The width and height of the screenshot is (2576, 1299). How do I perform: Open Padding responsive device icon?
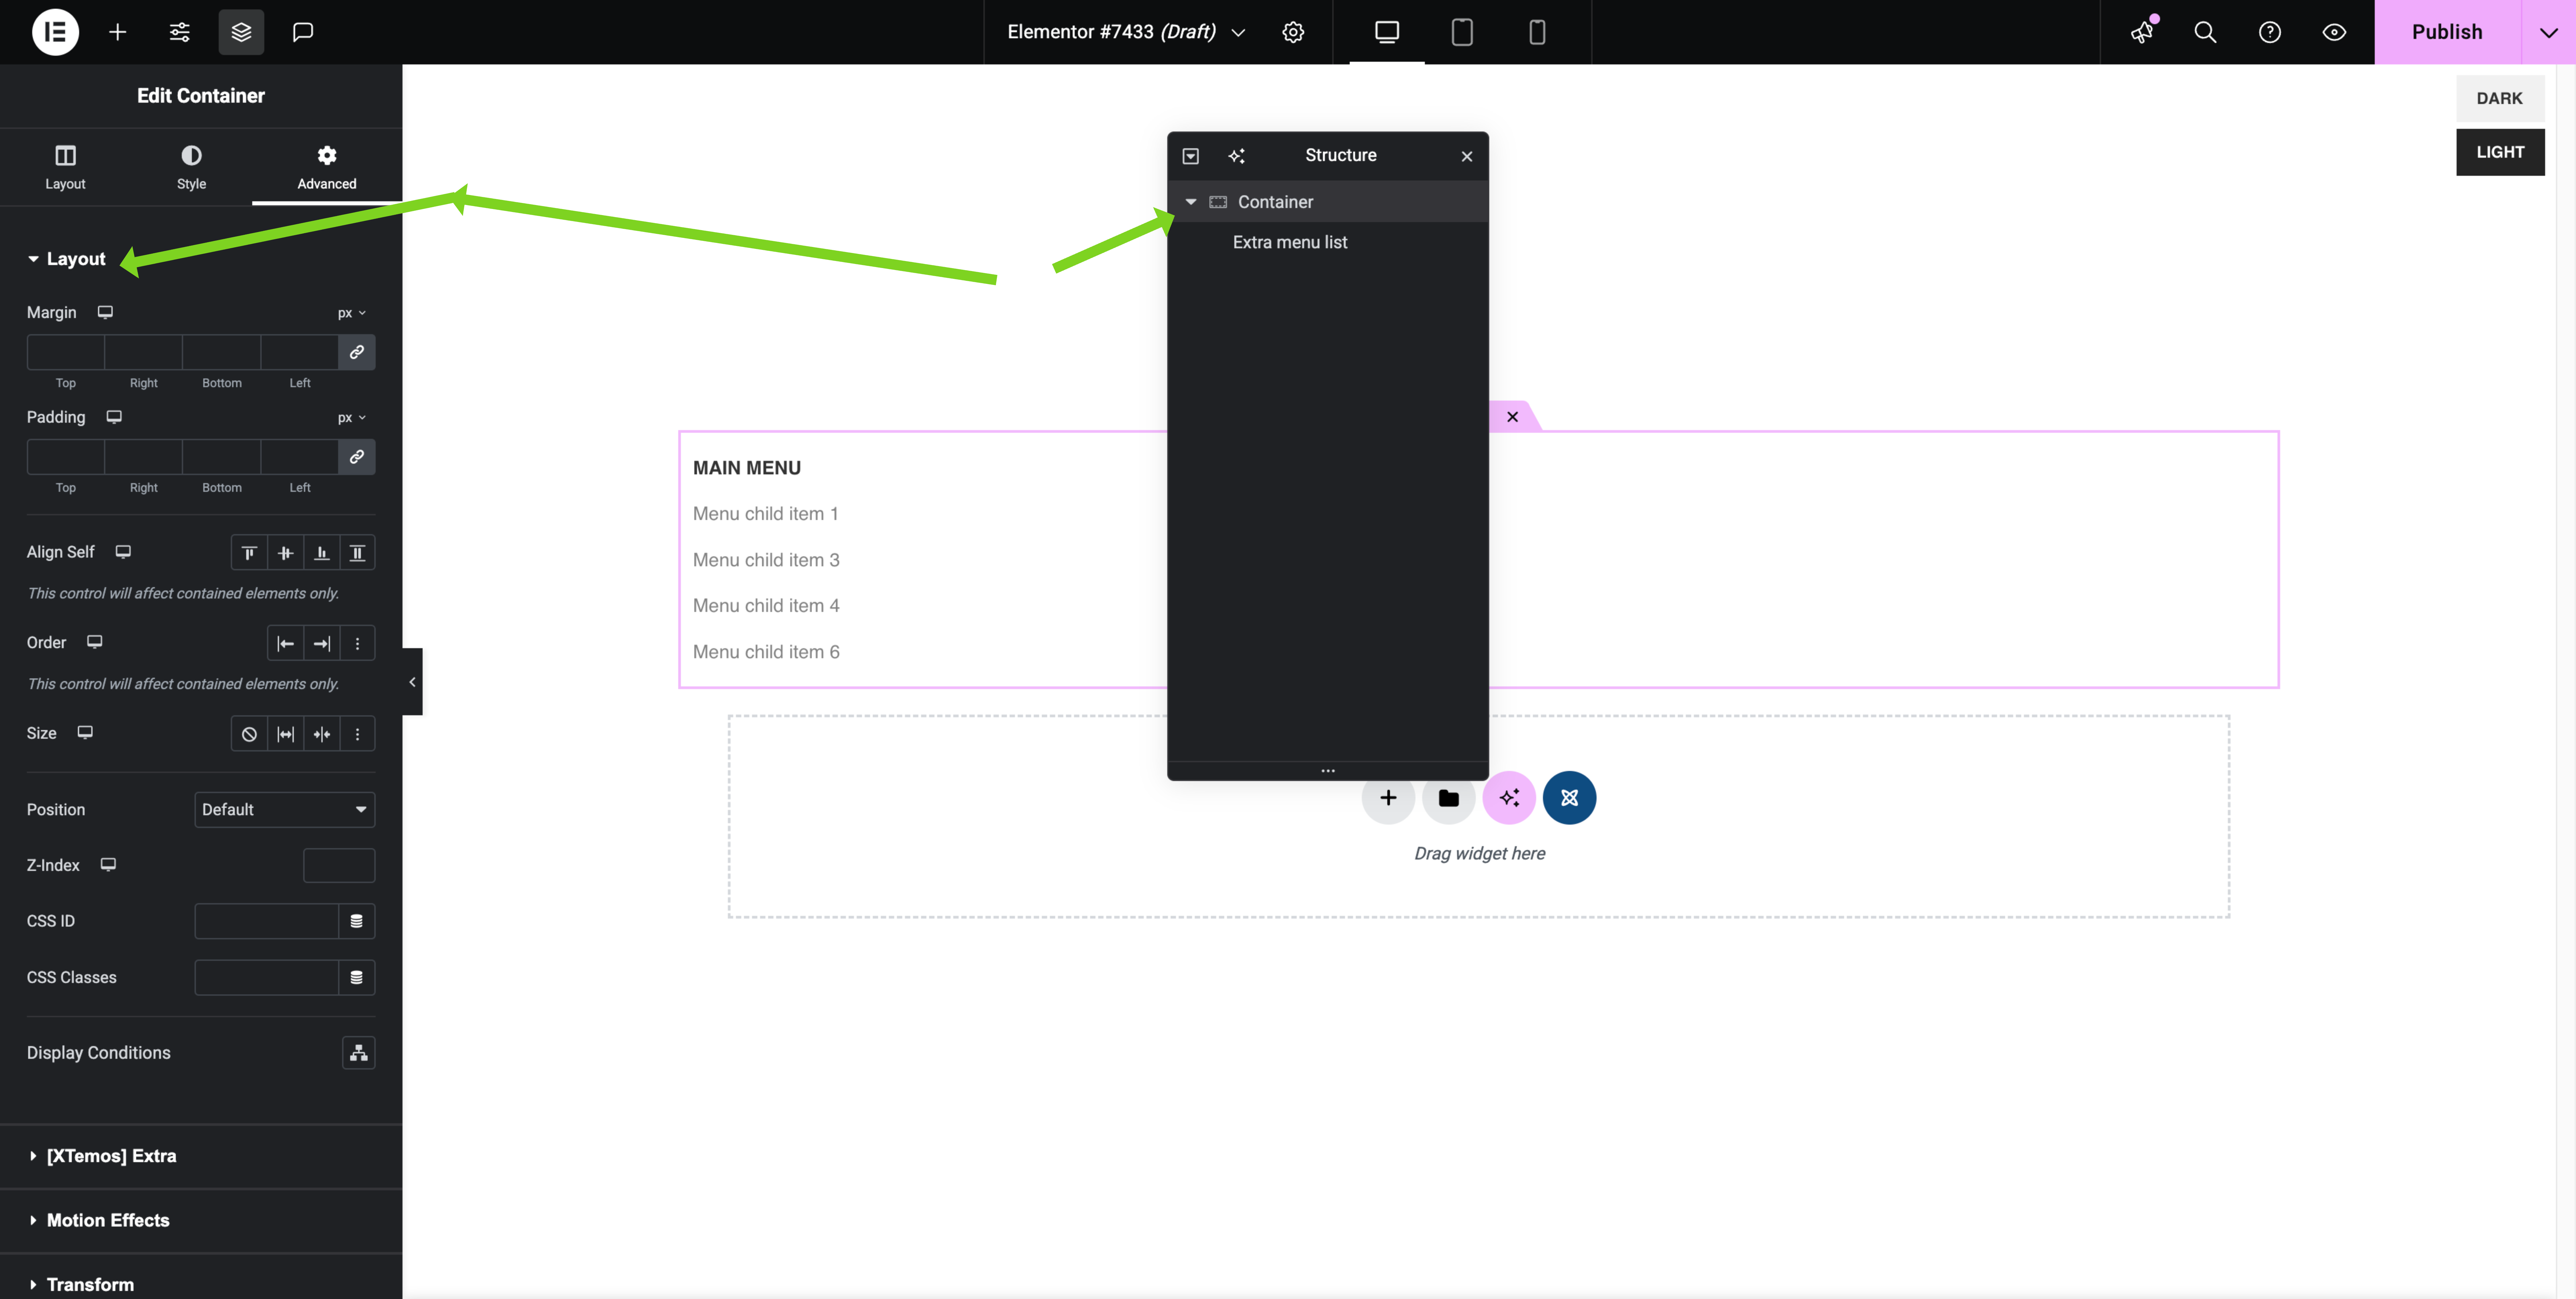[x=114, y=417]
